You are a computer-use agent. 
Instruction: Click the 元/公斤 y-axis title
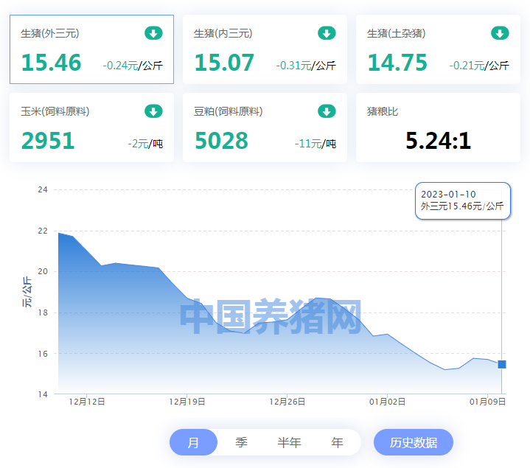pyautogui.click(x=27, y=292)
